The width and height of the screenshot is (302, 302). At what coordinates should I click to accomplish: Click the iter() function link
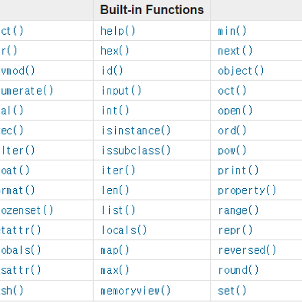pyautogui.click(x=118, y=171)
